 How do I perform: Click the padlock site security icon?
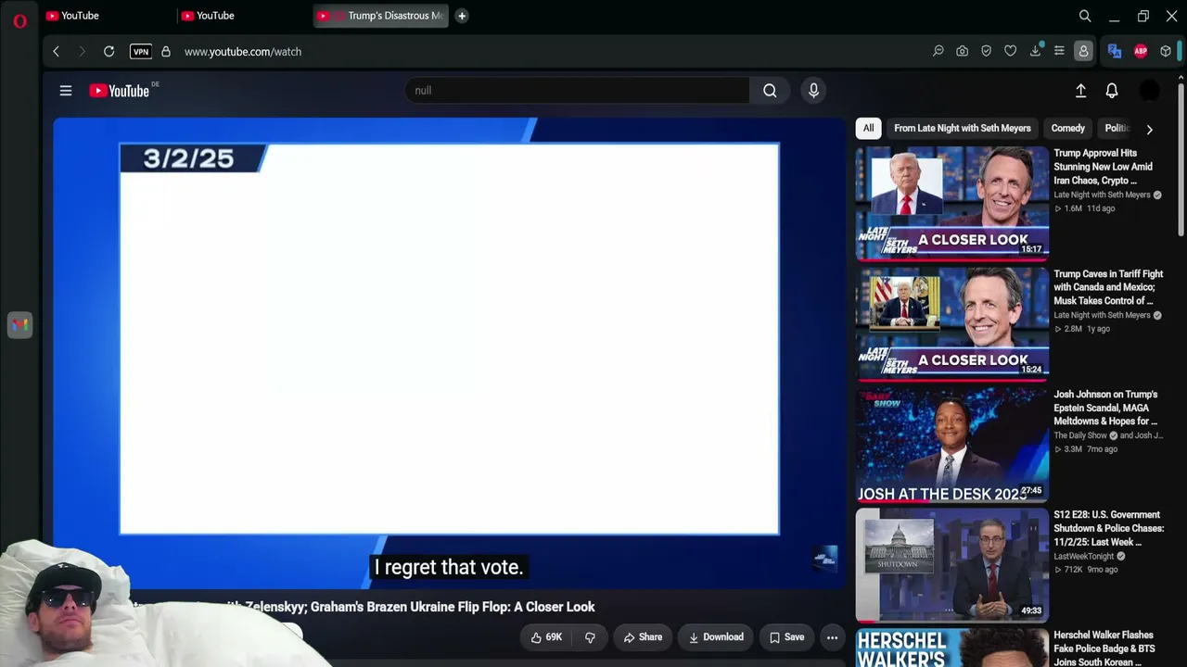tap(166, 52)
